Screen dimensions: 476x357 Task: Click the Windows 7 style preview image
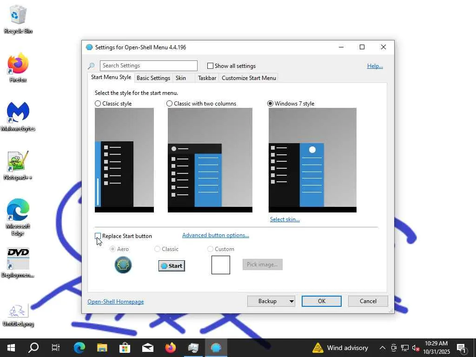[x=312, y=160]
